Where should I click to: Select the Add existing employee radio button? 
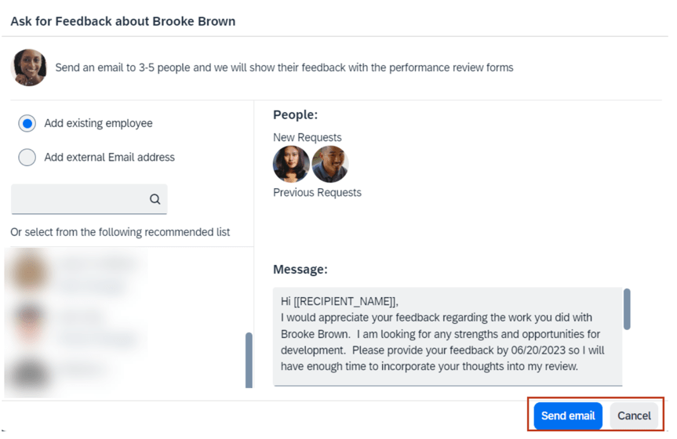coord(27,124)
